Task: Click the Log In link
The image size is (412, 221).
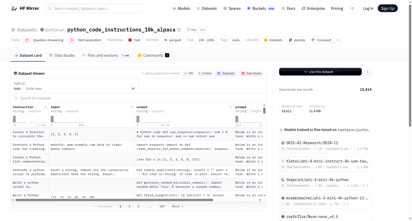Action: pyautogui.click(x=368, y=8)
